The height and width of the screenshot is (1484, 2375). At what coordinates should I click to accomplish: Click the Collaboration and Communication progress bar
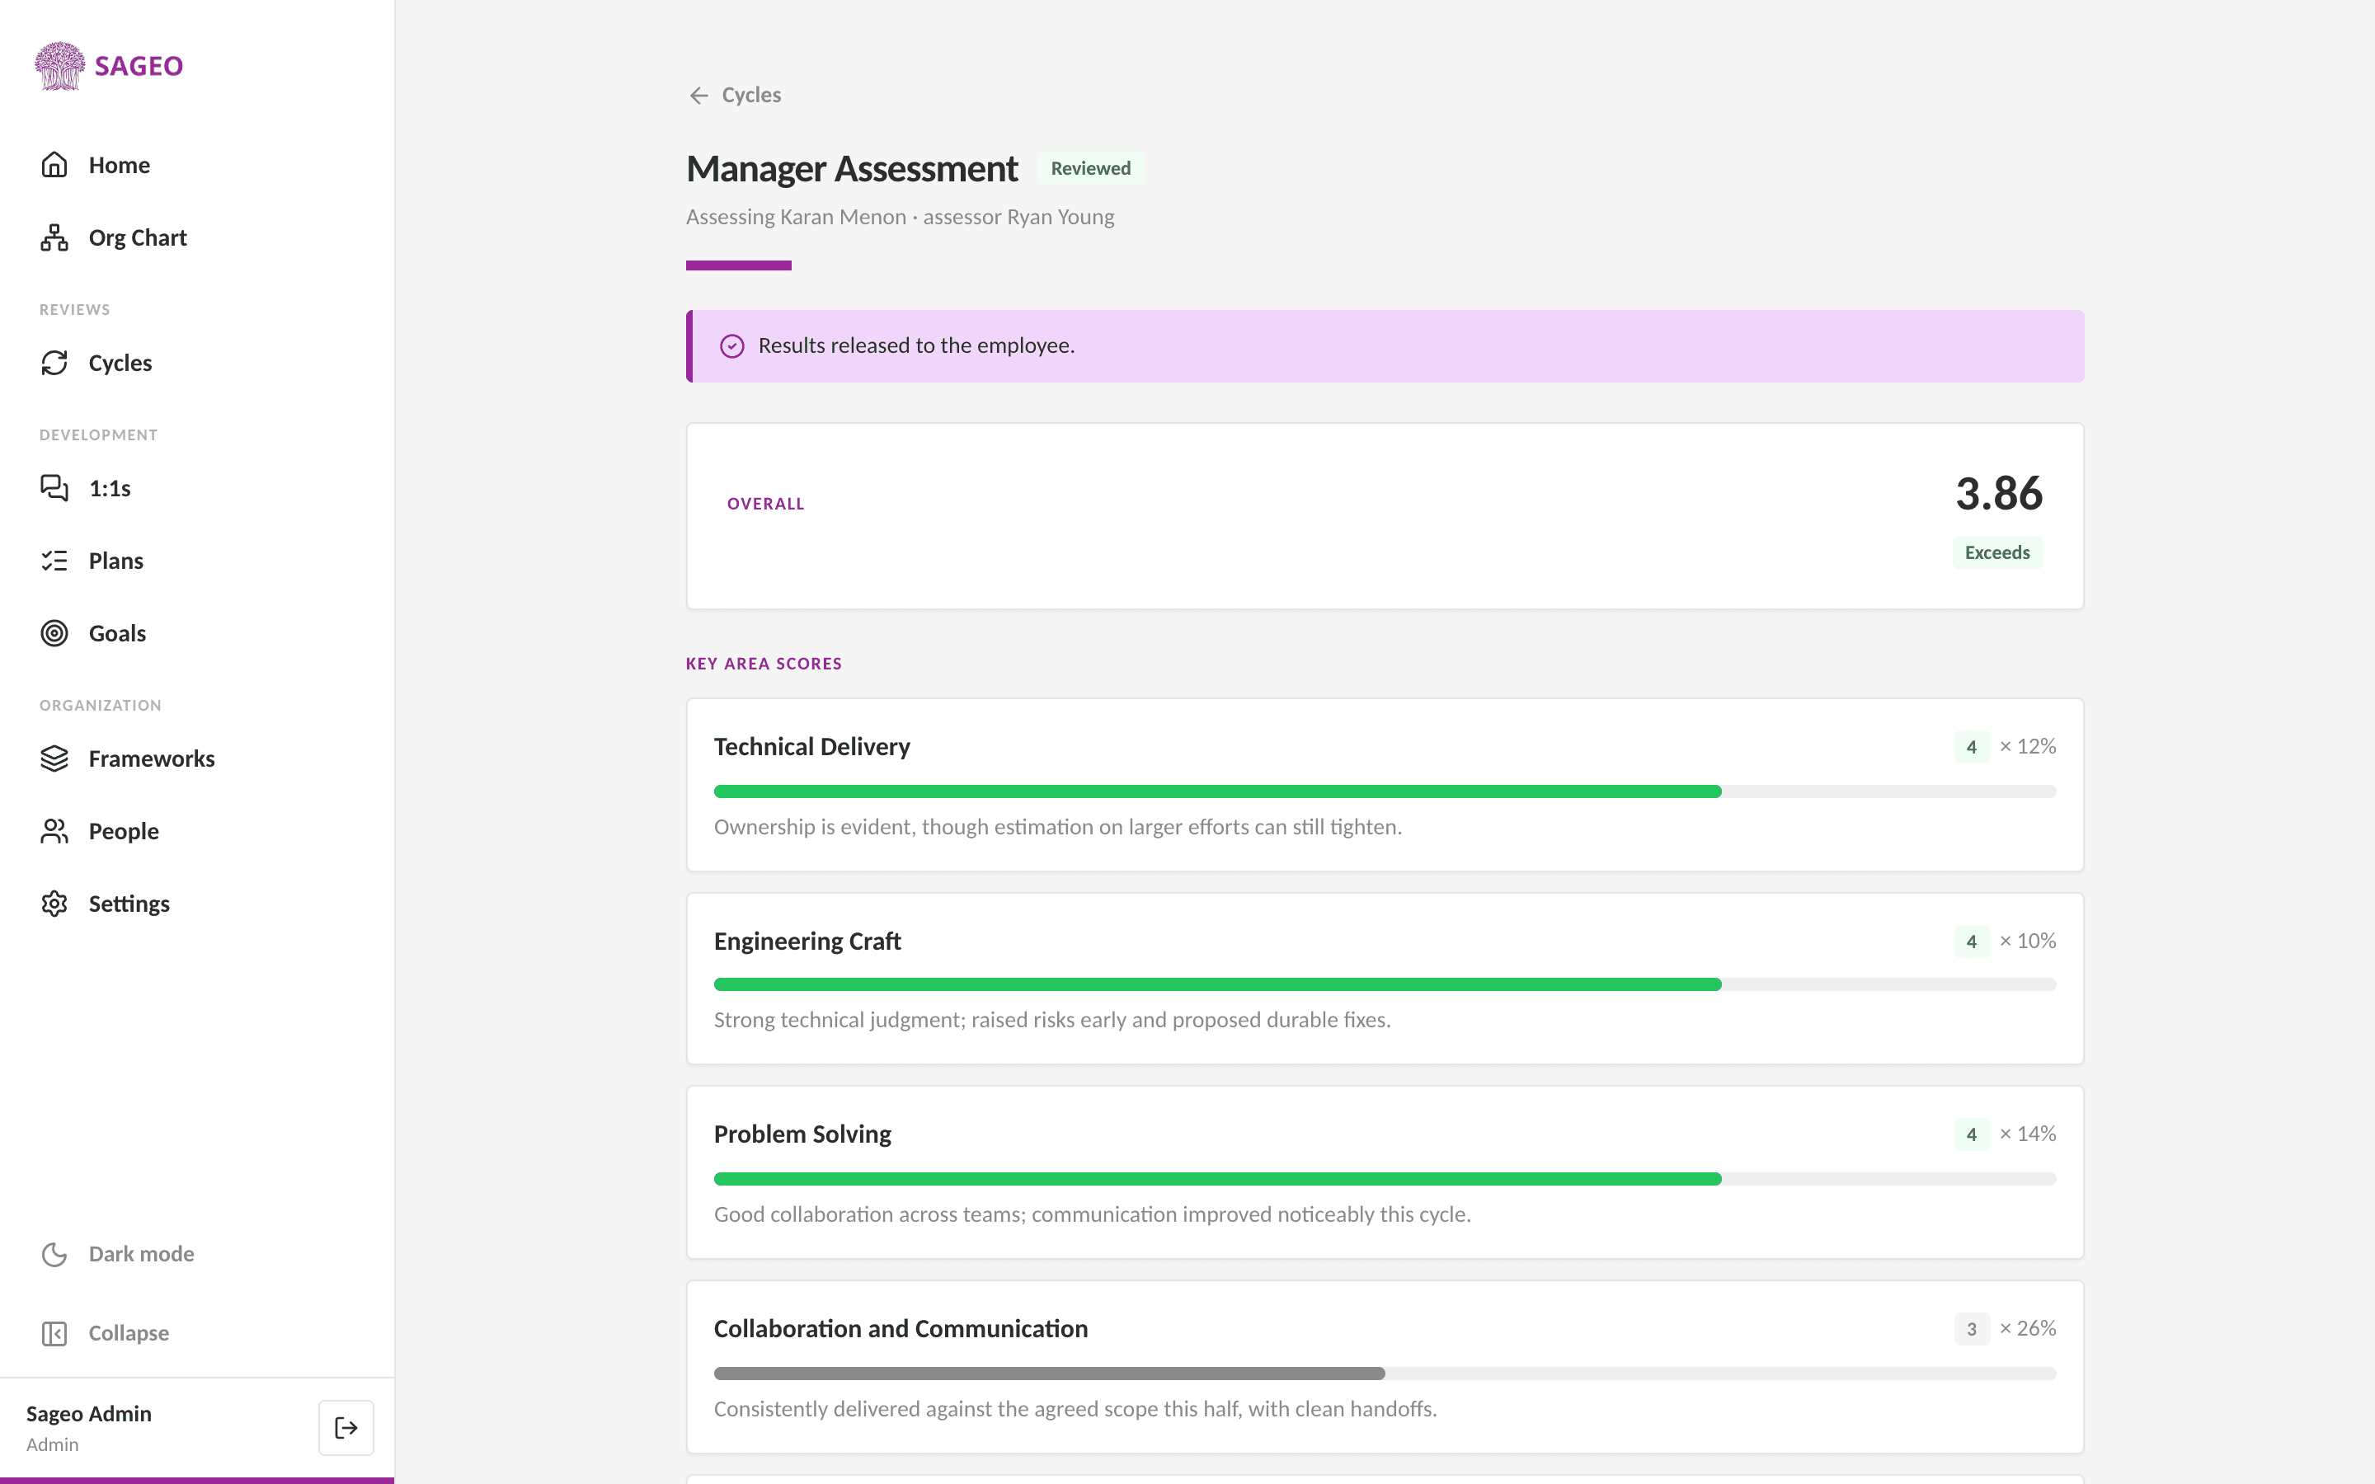coord(1385,1373)
